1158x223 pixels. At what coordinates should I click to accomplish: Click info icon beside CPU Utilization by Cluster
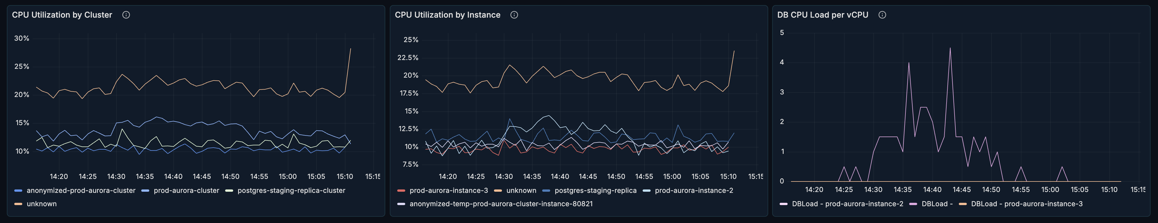pos(126,15)
